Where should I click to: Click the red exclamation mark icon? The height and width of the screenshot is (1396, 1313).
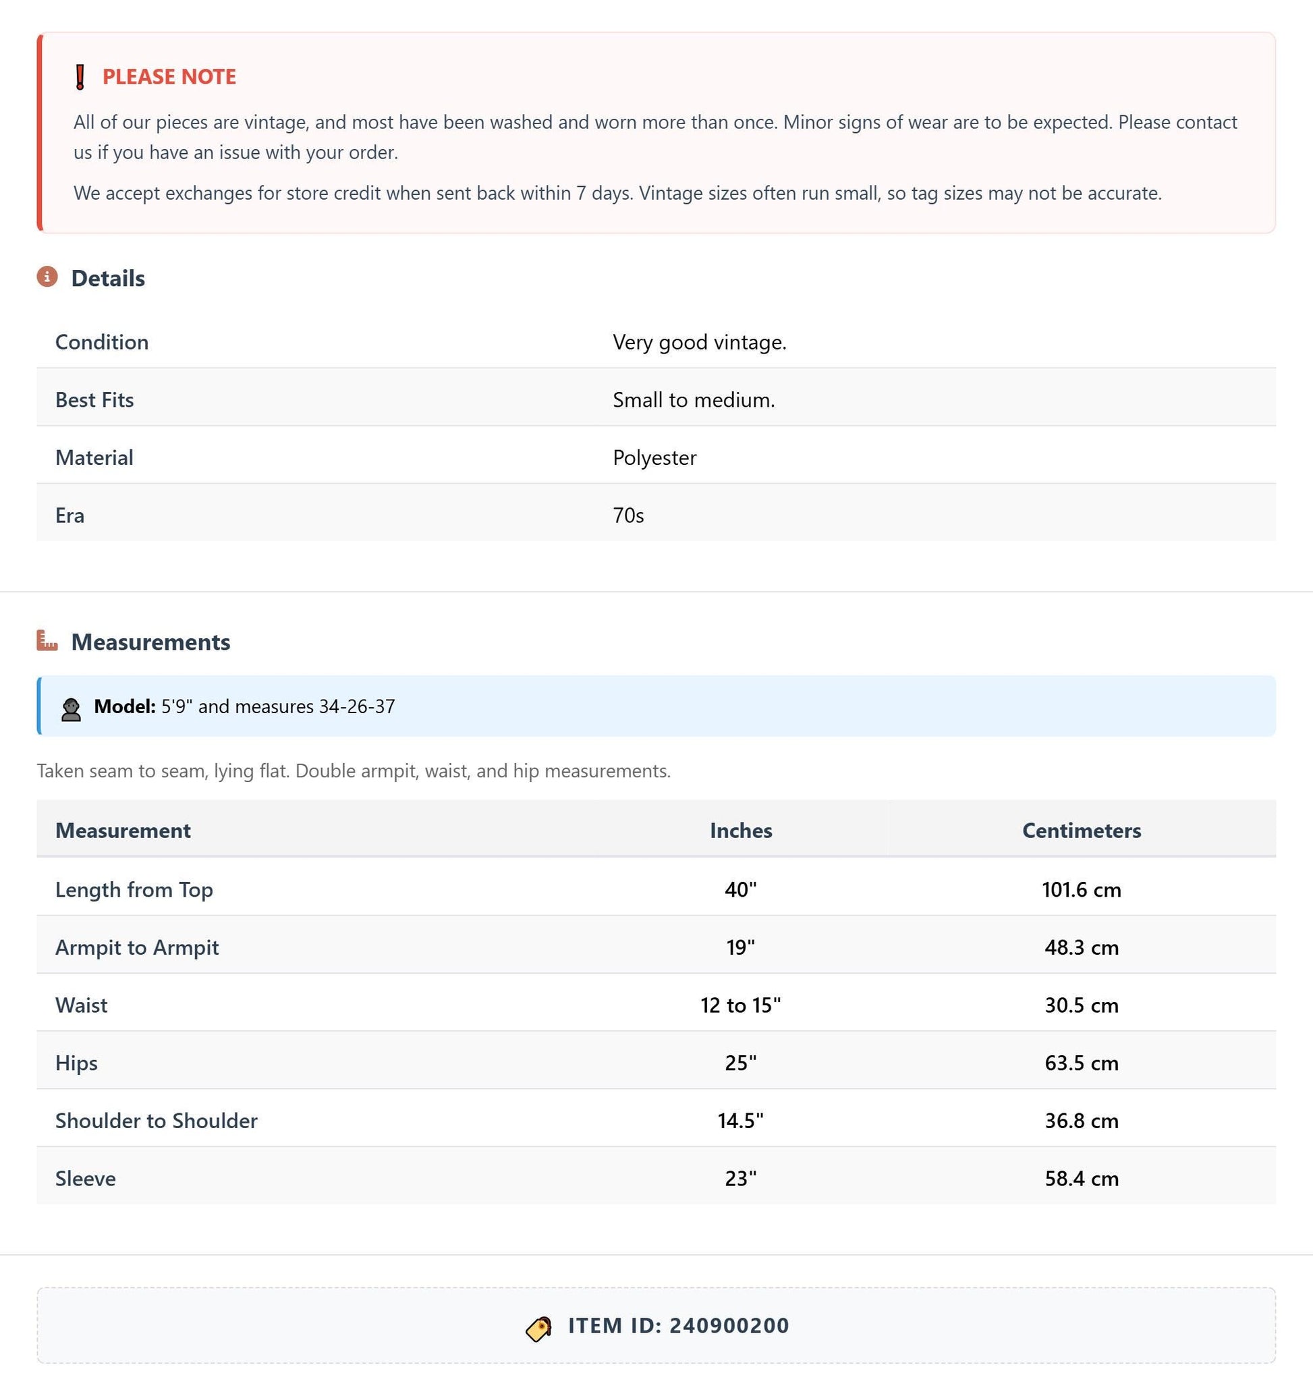point(80,76)
